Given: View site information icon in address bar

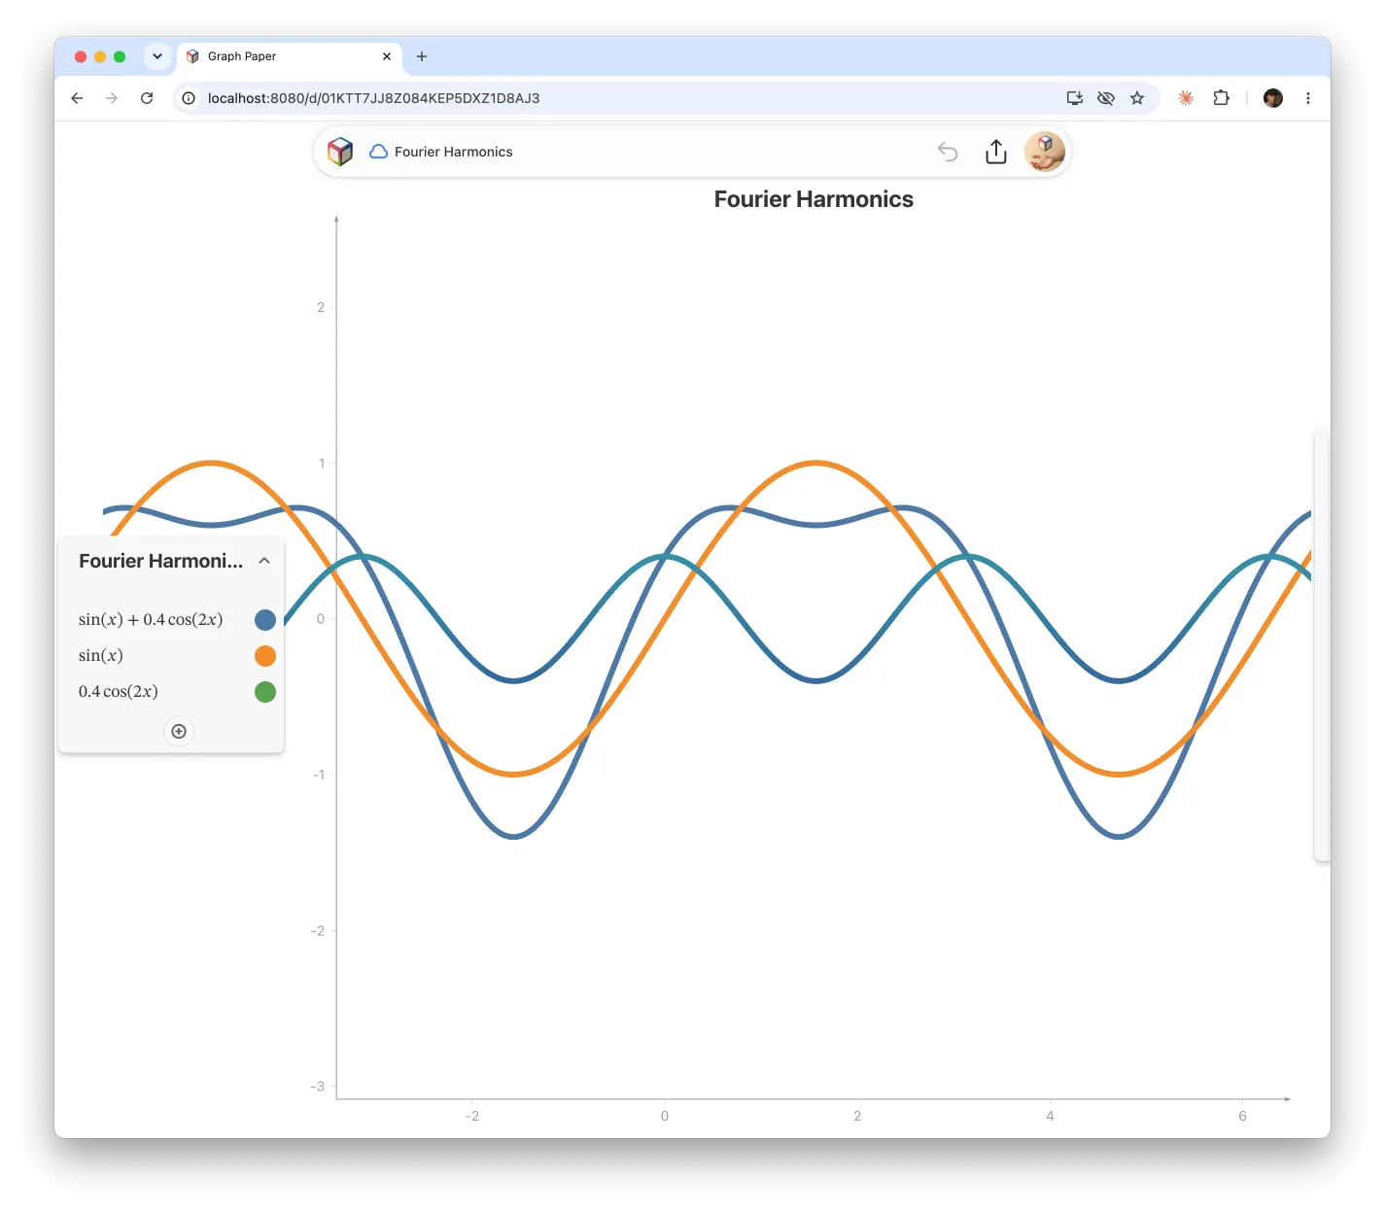Looking at the screenshot, I should (x=189, y=98).
